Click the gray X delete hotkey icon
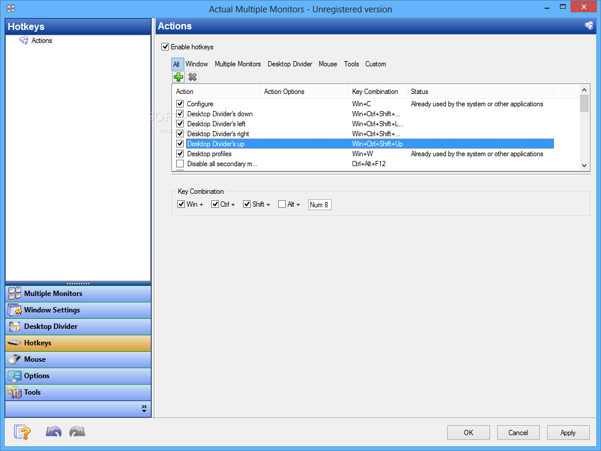The image size is (601, 451). [193, 77]
